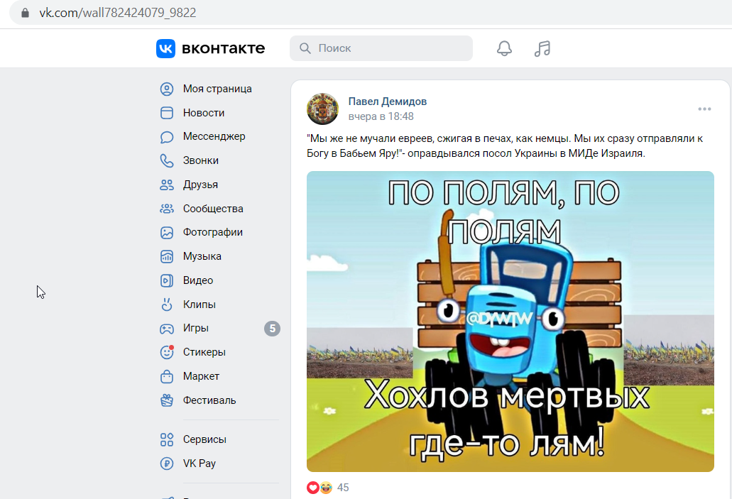Open VK Pay sidebar label
The height and width of the screenshot is (499, 732).
[200, 464]
